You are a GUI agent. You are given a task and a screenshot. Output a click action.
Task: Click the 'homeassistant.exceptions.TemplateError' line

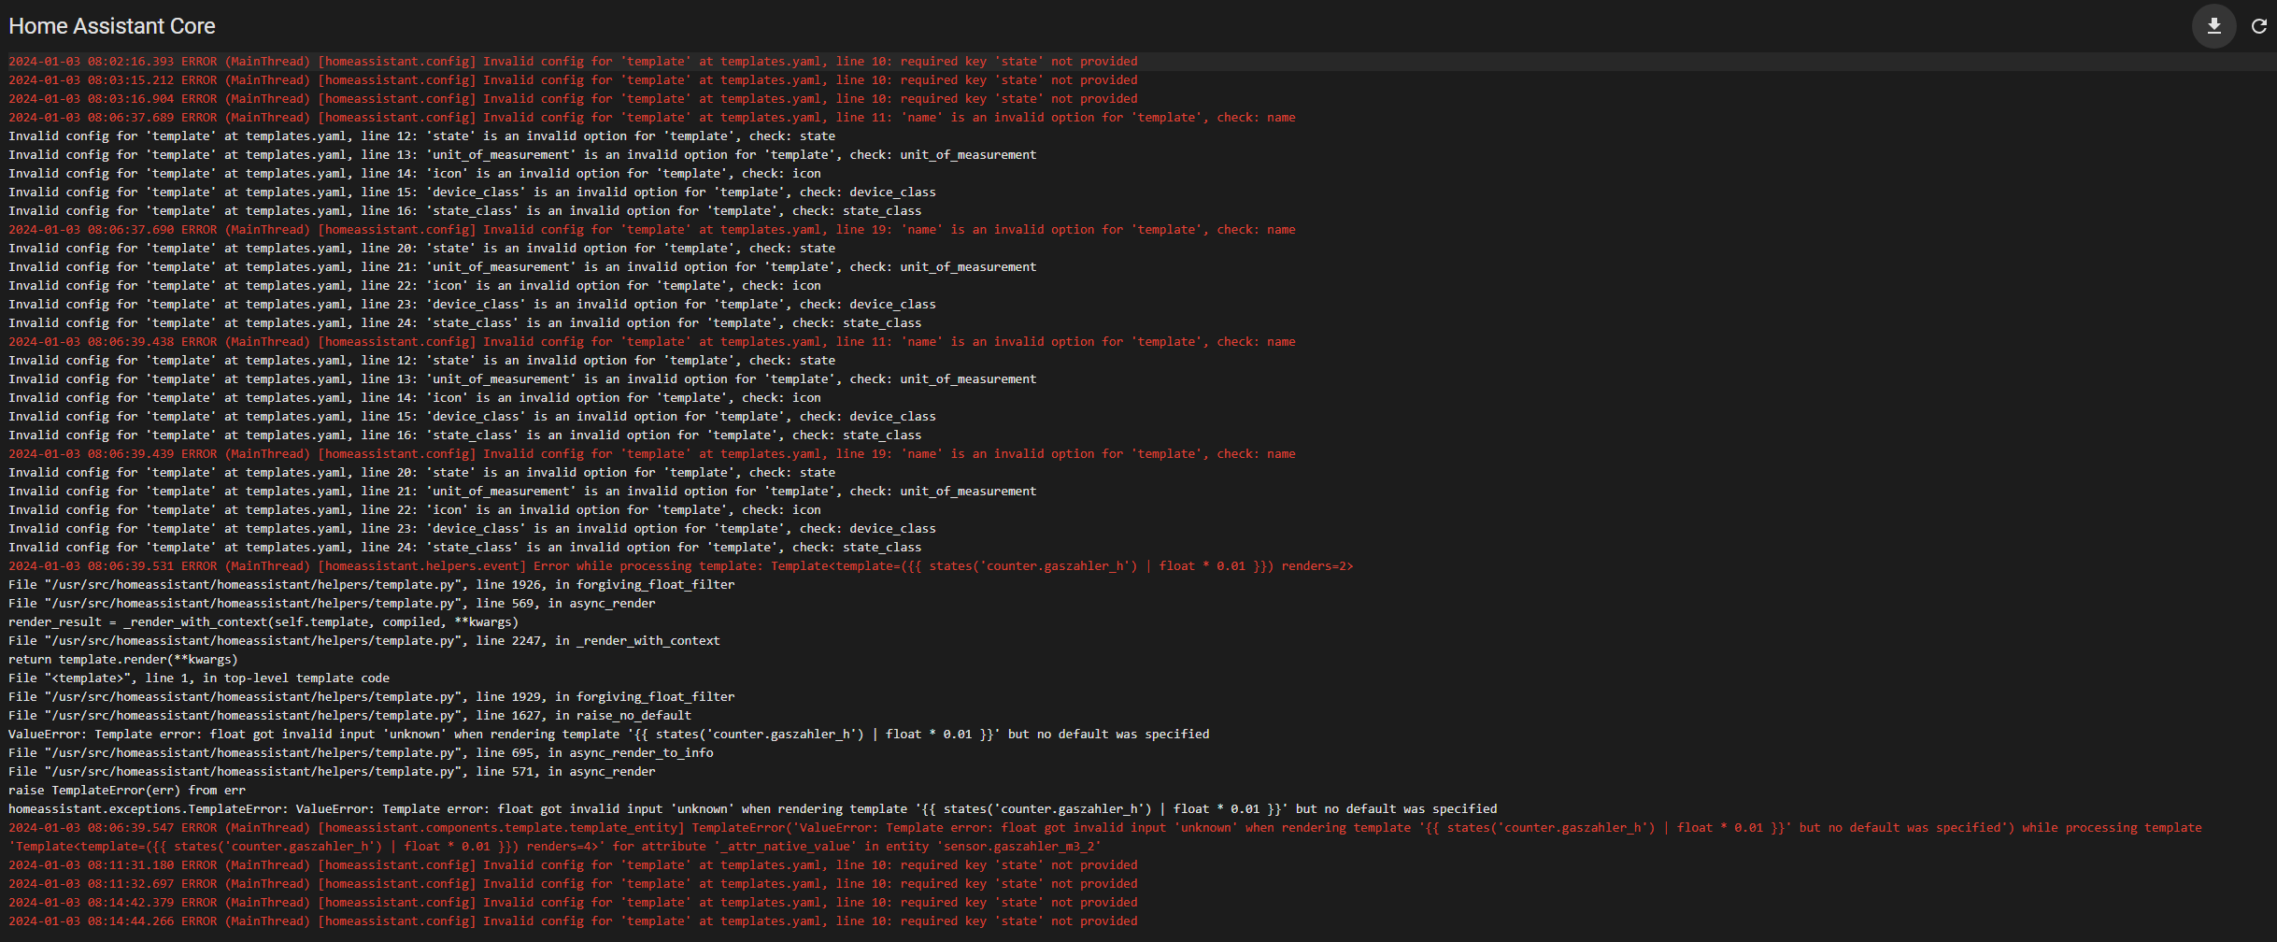(753, 809)
